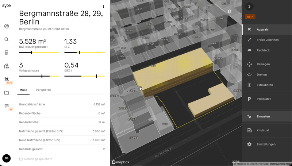Select the Maße tab
Image resolution: width=292 pixels, height=166 pixels.
tap(23, 90)
